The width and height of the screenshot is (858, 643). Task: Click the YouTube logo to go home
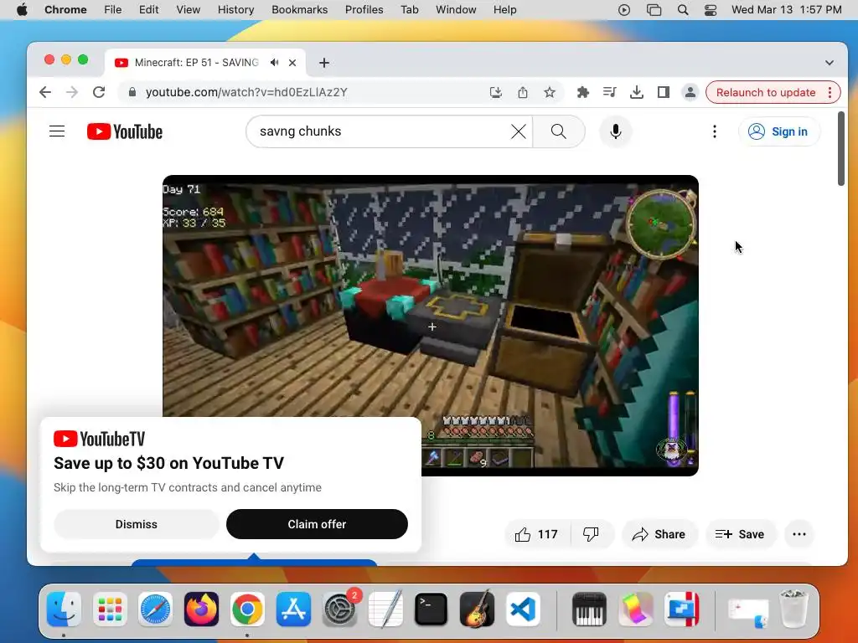125,131
